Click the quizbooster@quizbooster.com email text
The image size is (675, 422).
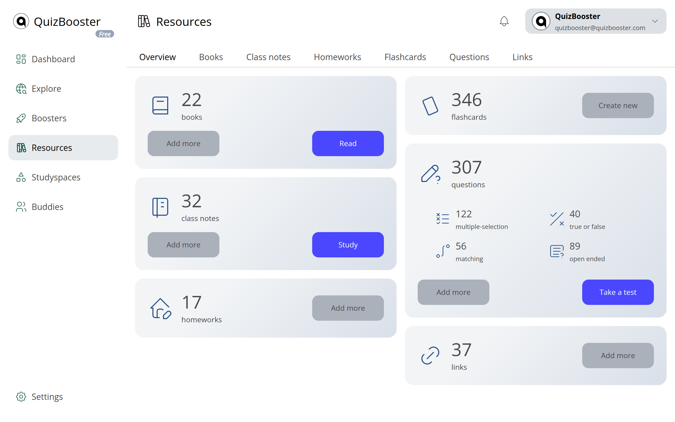click(x=600, y=28)
